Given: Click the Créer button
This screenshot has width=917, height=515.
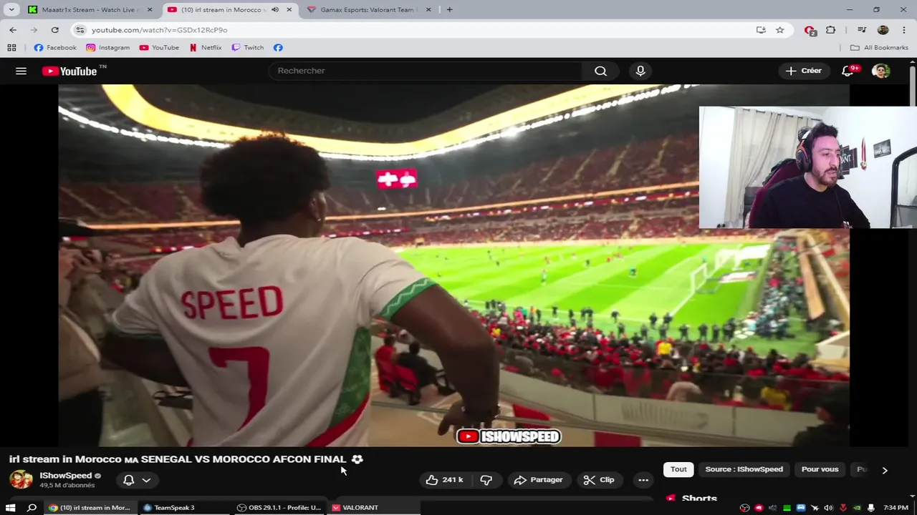Looking at the screenshot, I should (803, 71).
